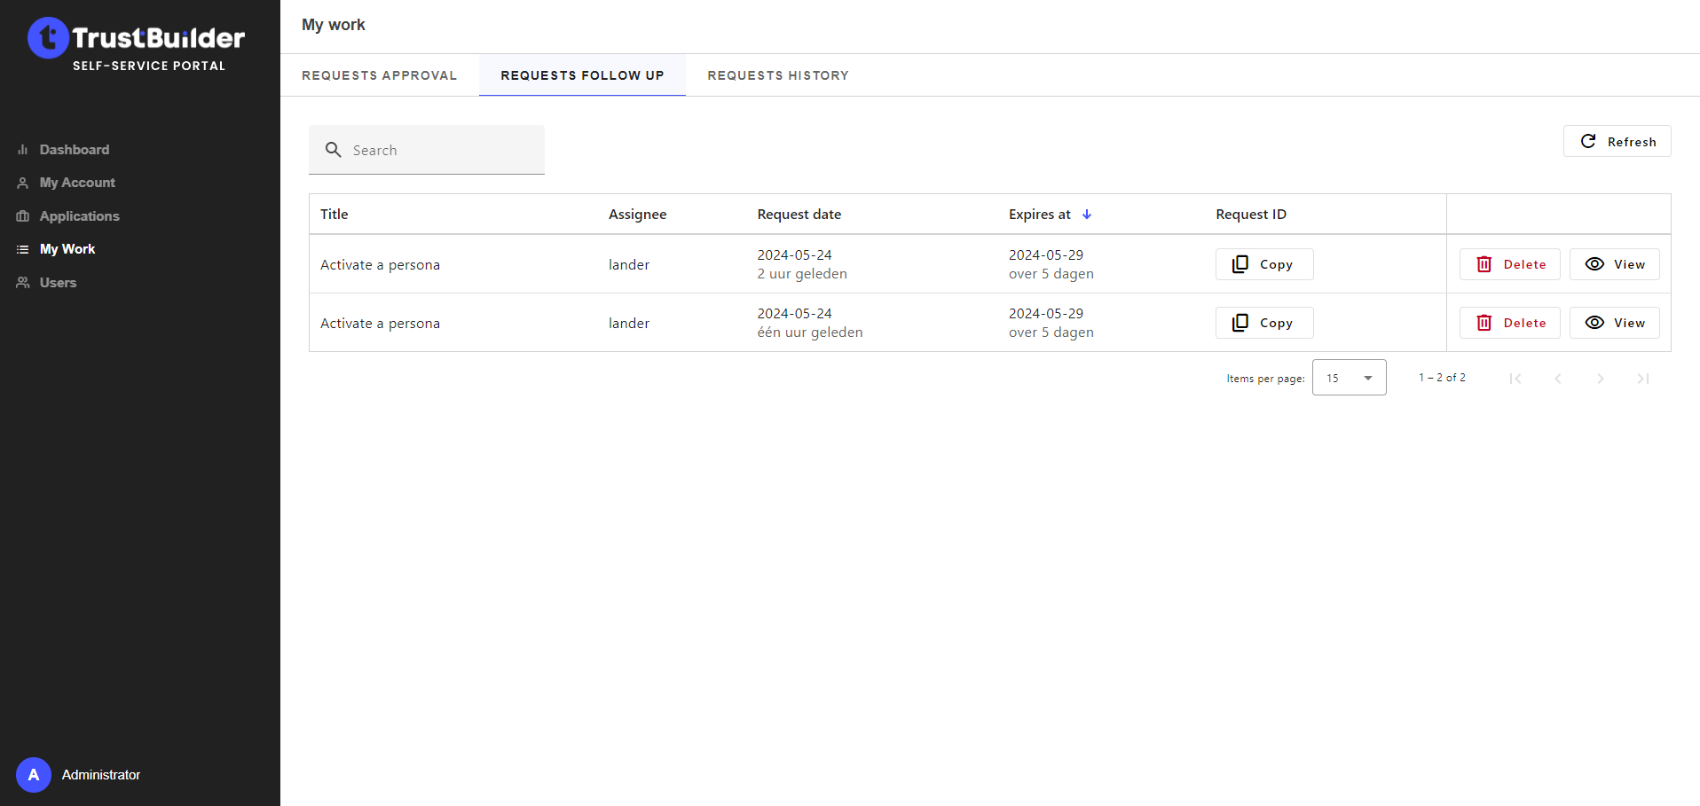Sort the table by Request date header
The height and width of the screenshot is (806, 1700).
(x=799, y=215)
